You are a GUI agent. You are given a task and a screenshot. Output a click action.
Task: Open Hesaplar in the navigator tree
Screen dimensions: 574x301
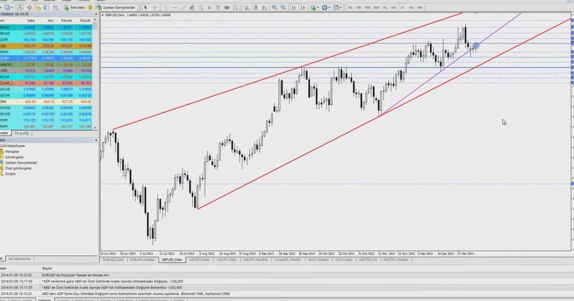[x=12, y=151]
